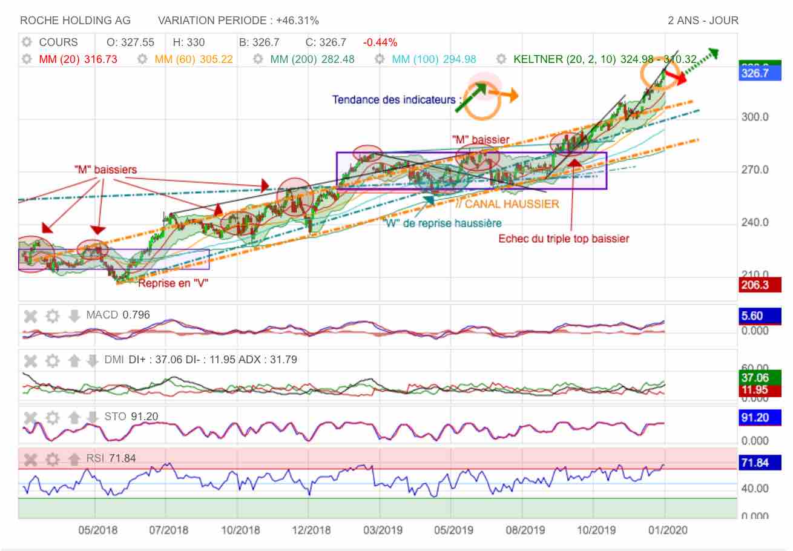Move the MACD panel down
Image resolution: width=793 pixels, height=551 pixels.
(x=74, y=315)
